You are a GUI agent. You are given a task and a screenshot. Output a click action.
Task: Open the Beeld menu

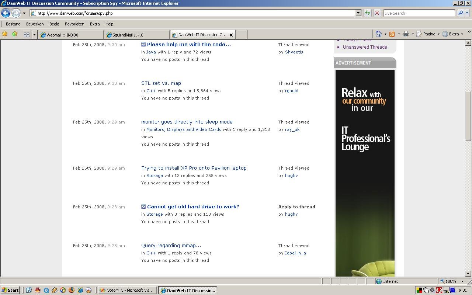(x=54, y=24)
